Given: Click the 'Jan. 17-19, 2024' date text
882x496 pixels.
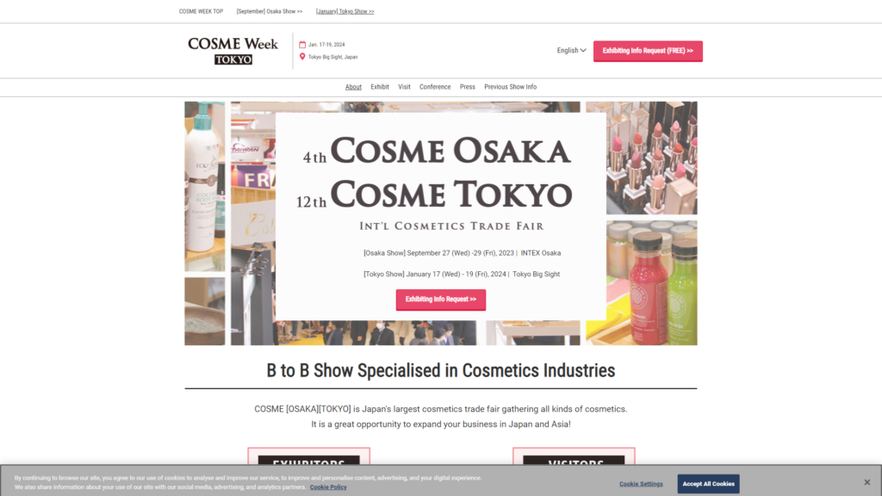Looking at the screenshot, I should click(x=326, y=45).
